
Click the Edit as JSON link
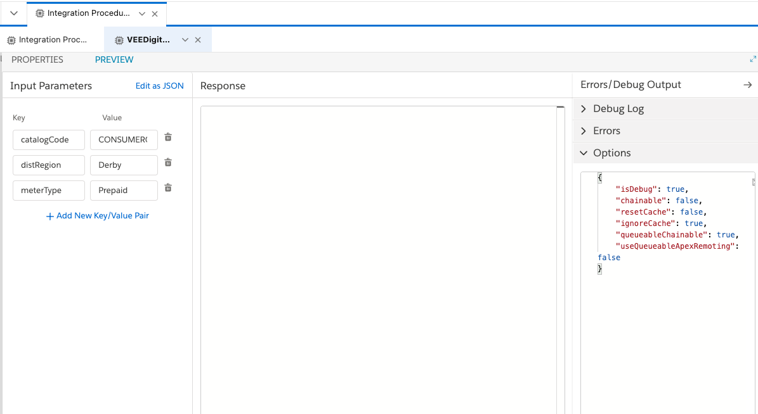pyautogui.click(x=159, y=86)
